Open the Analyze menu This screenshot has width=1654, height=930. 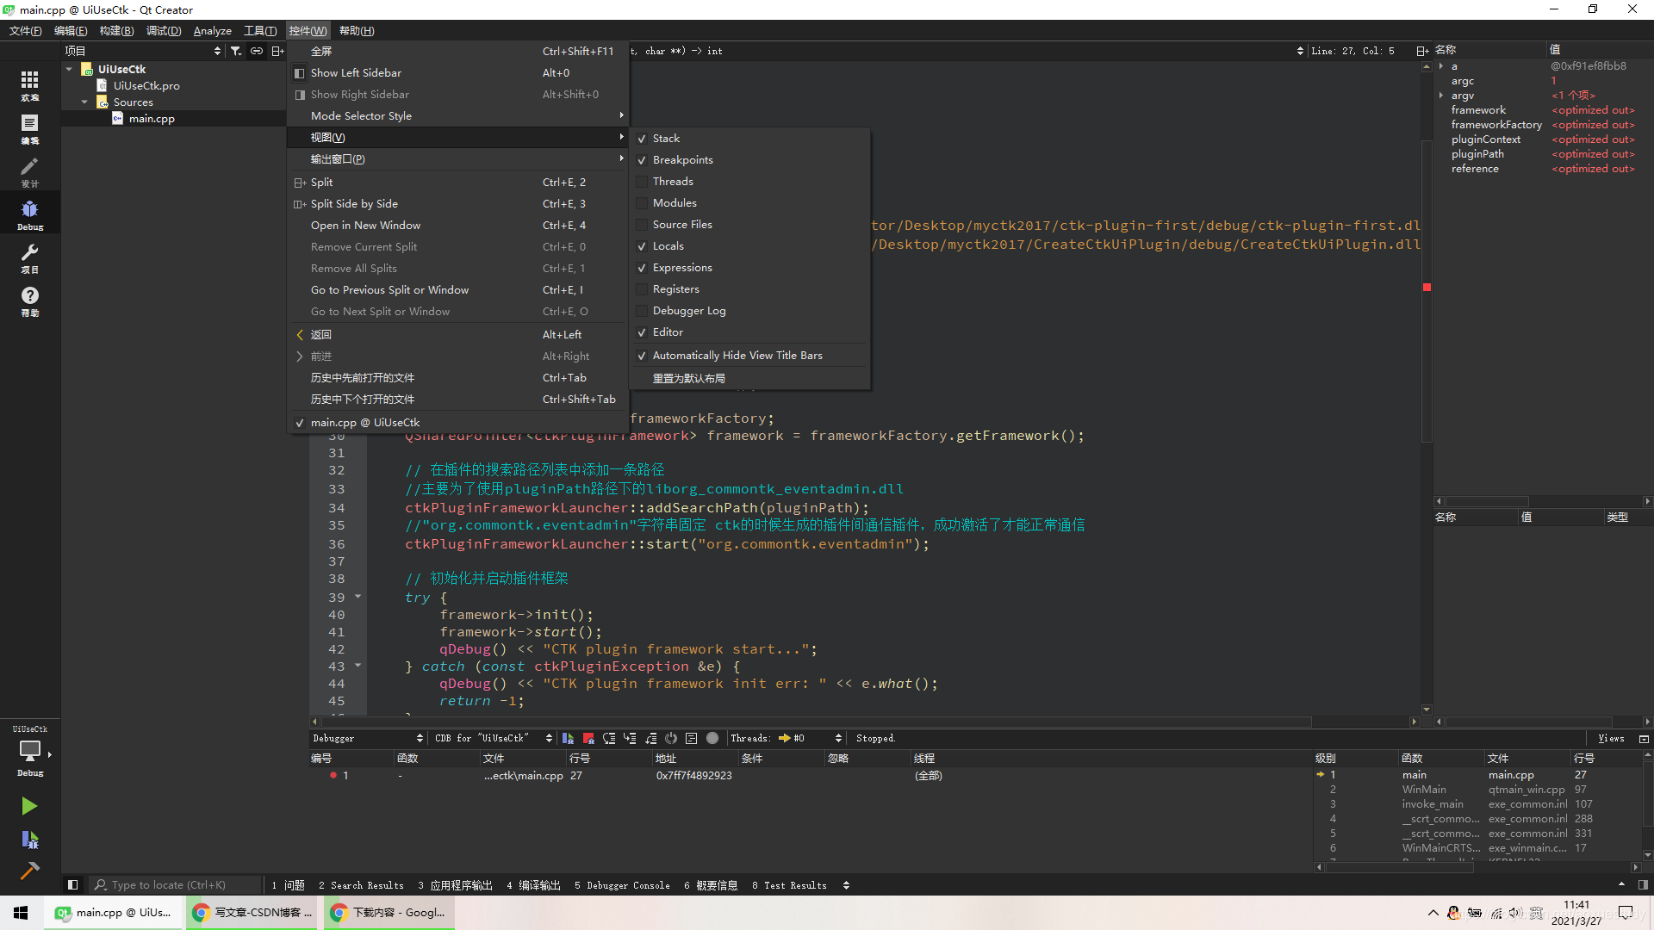[212, 31]
